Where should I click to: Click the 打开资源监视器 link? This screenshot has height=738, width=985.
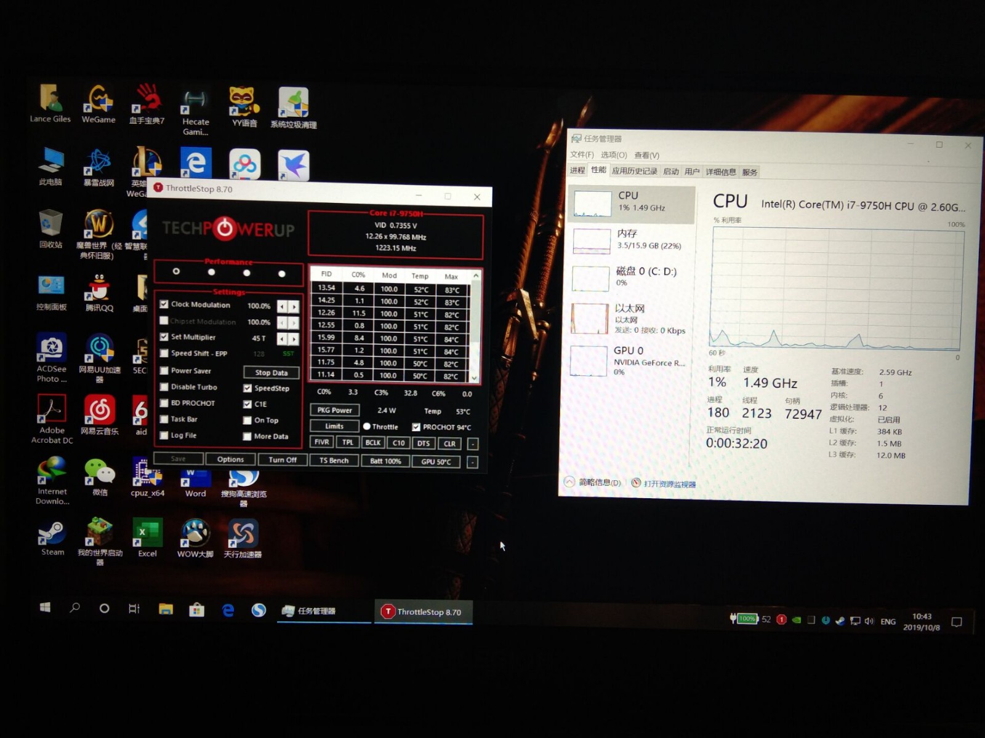[x=670, y=484]
